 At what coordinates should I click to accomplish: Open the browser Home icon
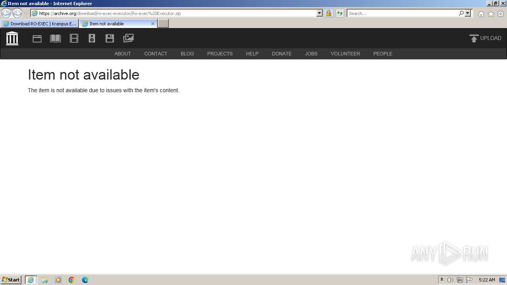(x=481, y=14)
